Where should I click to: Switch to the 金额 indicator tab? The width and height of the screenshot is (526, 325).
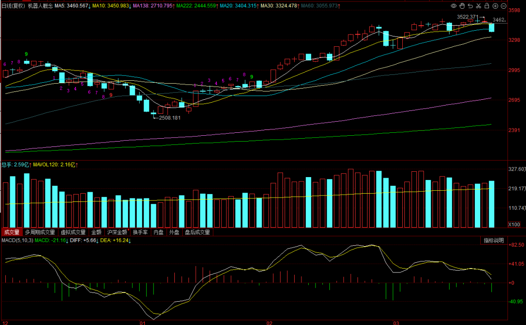96,232
